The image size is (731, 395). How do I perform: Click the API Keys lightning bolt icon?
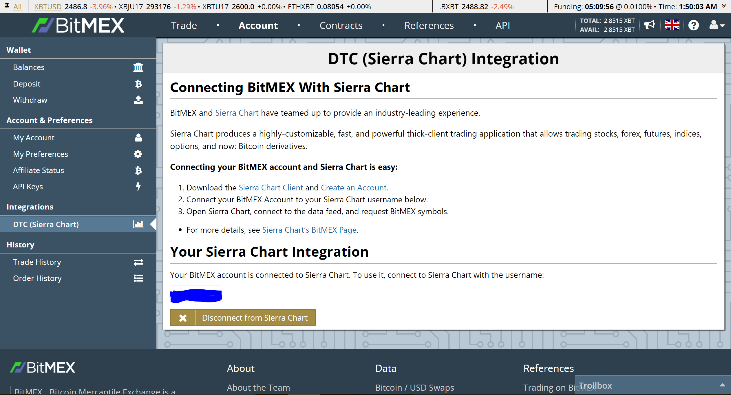pyautogui.click(x=138, y=187)
